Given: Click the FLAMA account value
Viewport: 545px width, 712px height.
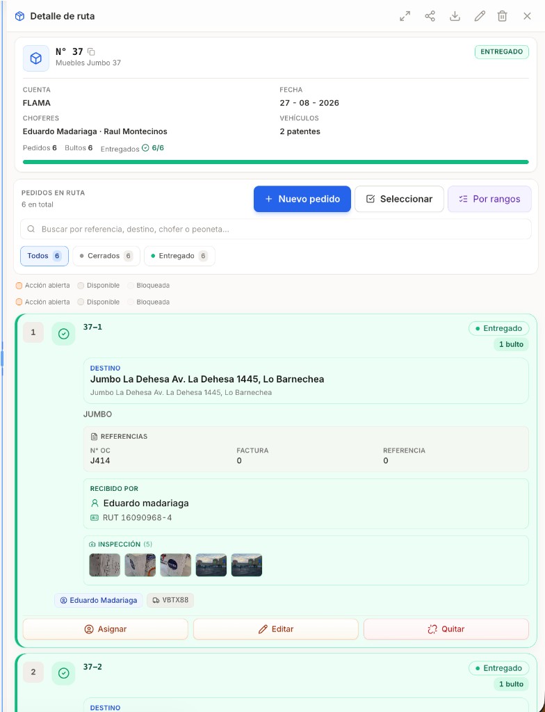Looking at the screenshot, I should [x=37, y=103].
